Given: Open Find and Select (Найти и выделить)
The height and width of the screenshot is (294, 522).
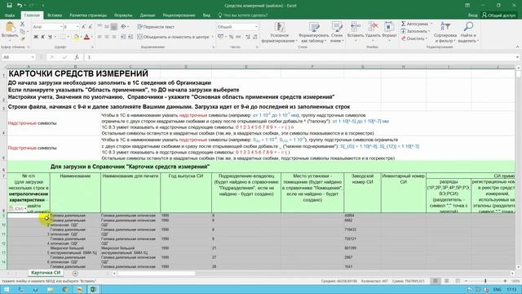Looking at the screenshot, I should click(468, 33).
